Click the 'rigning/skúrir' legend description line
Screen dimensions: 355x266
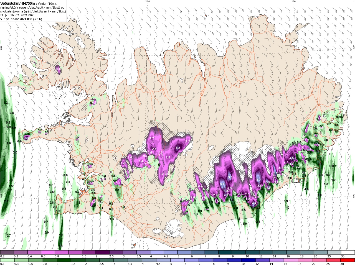32,7
